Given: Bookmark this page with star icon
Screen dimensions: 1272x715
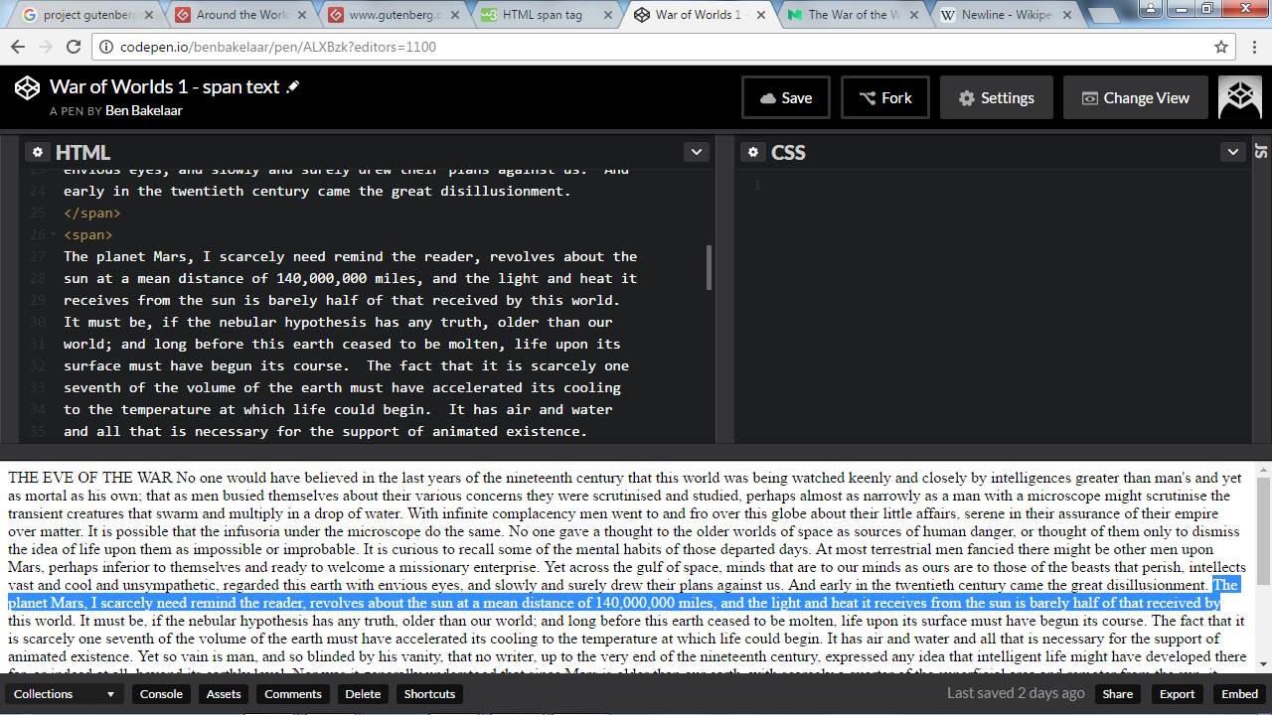Looking at the screenshot, I should tap(1221, 47).
